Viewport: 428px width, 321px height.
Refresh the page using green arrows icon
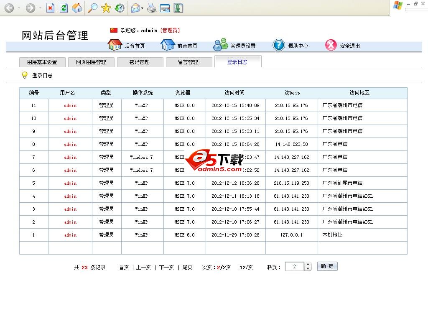(x=64, y=8)
